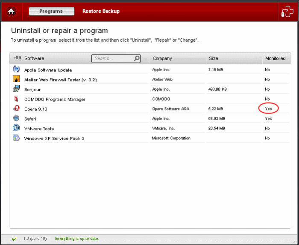Screen dimensions: 299x245
Task: Select the Safari entry
Action: (x=30, y=119)
